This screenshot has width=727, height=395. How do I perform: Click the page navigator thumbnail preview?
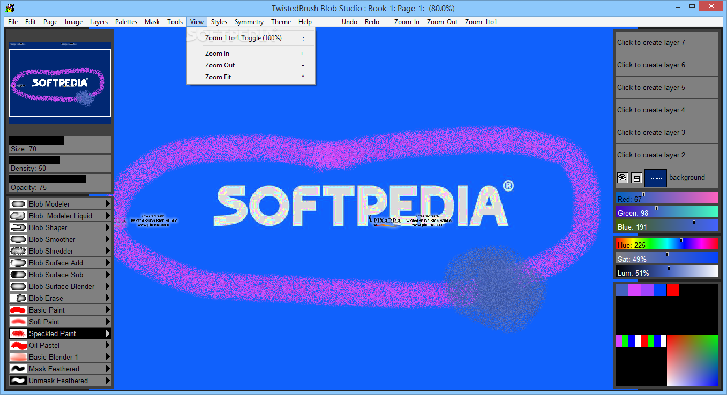[x=60, y=83]
